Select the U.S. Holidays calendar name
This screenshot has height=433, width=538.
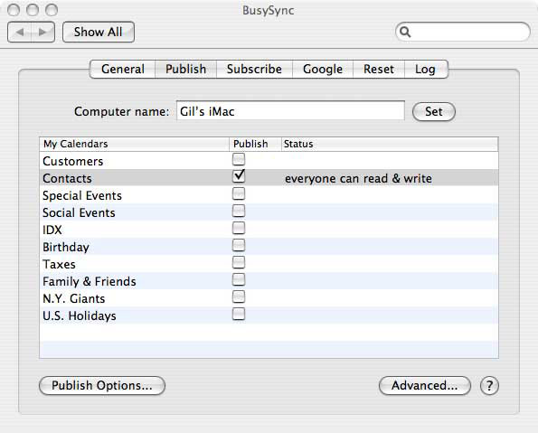[x=80, y=316]
